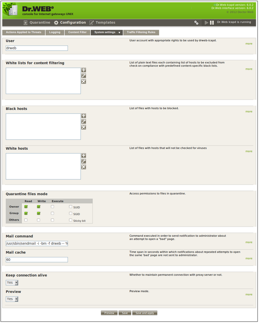The width and height of the screenshot is (260, 324).
Task: Add a file to White hosts list
Action: tap(84, 156)
